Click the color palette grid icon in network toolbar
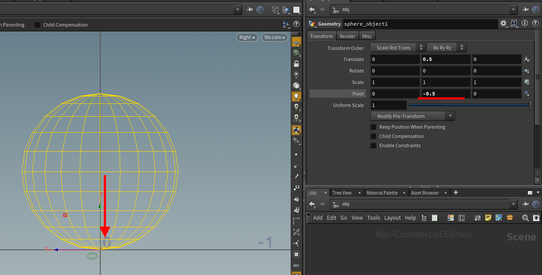542x275 pixels. [451, 218]
